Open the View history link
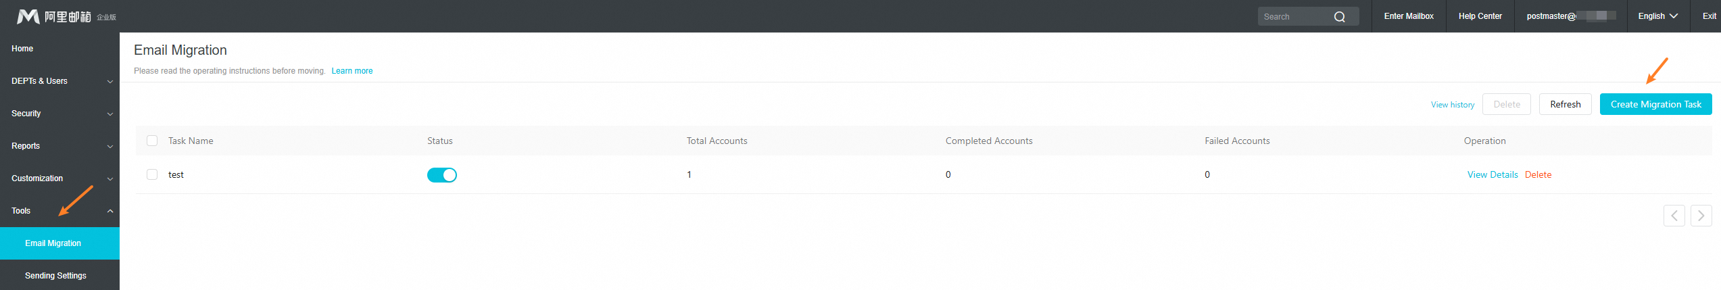This screenshot has width=1721, height=290. tap(1453, 105)
